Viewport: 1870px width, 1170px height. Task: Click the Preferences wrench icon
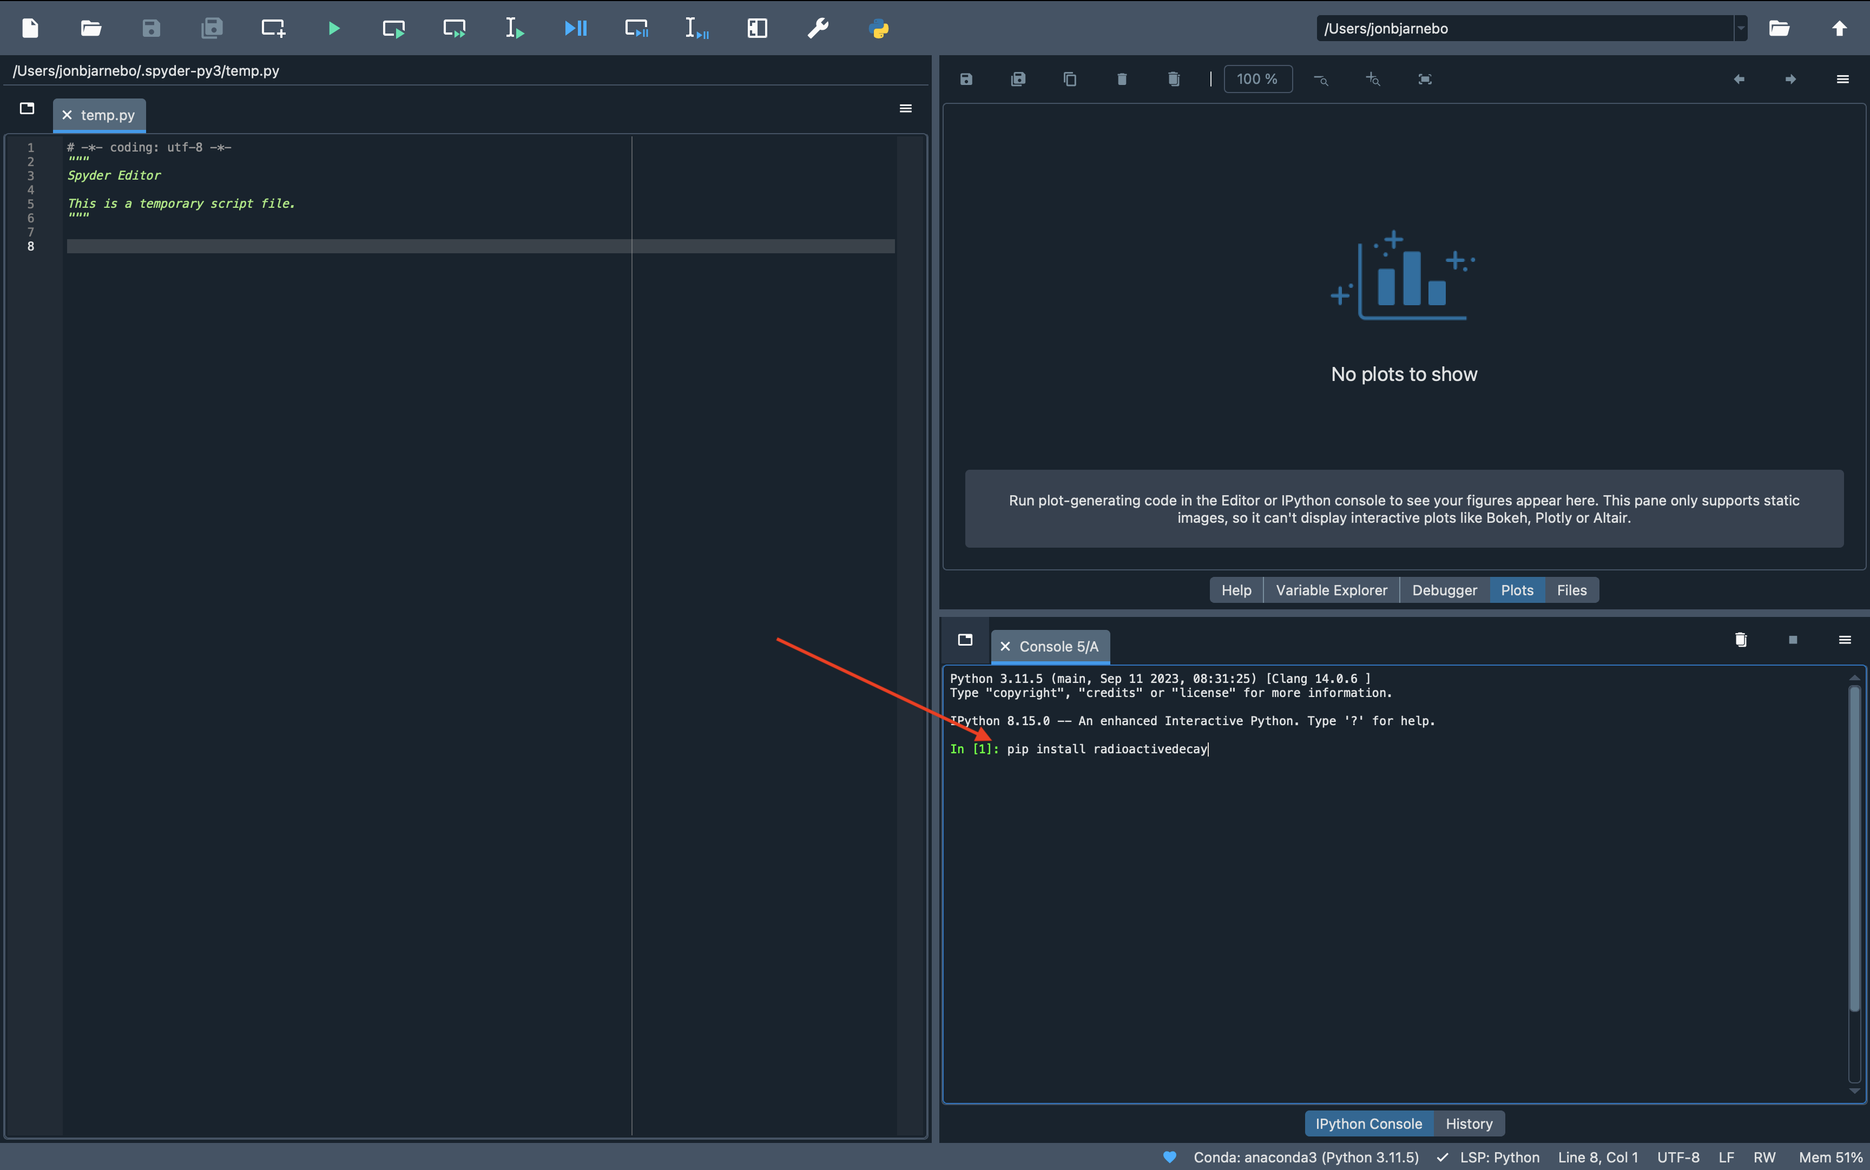tap(818, 29)
